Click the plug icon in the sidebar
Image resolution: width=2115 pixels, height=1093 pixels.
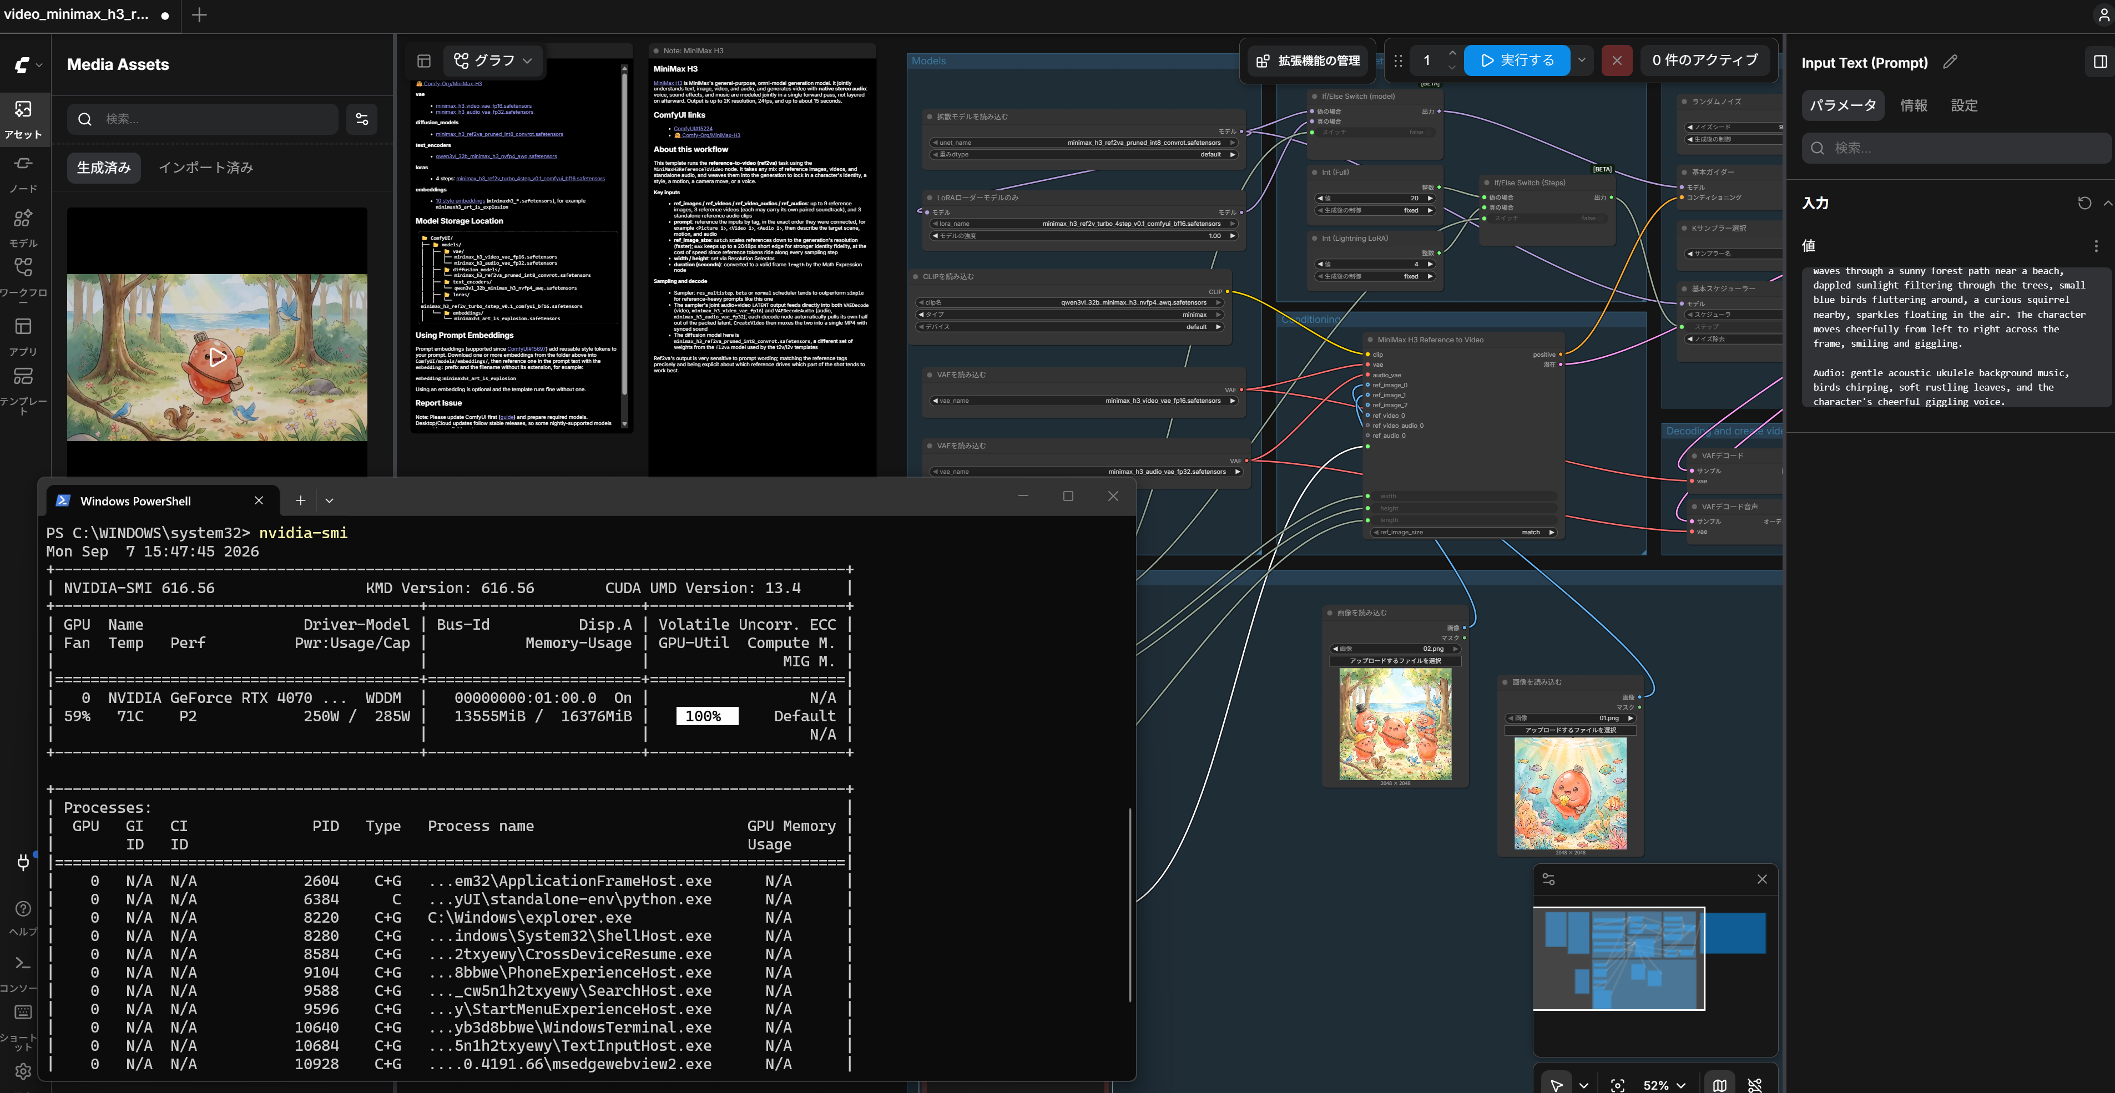[23, 862]
